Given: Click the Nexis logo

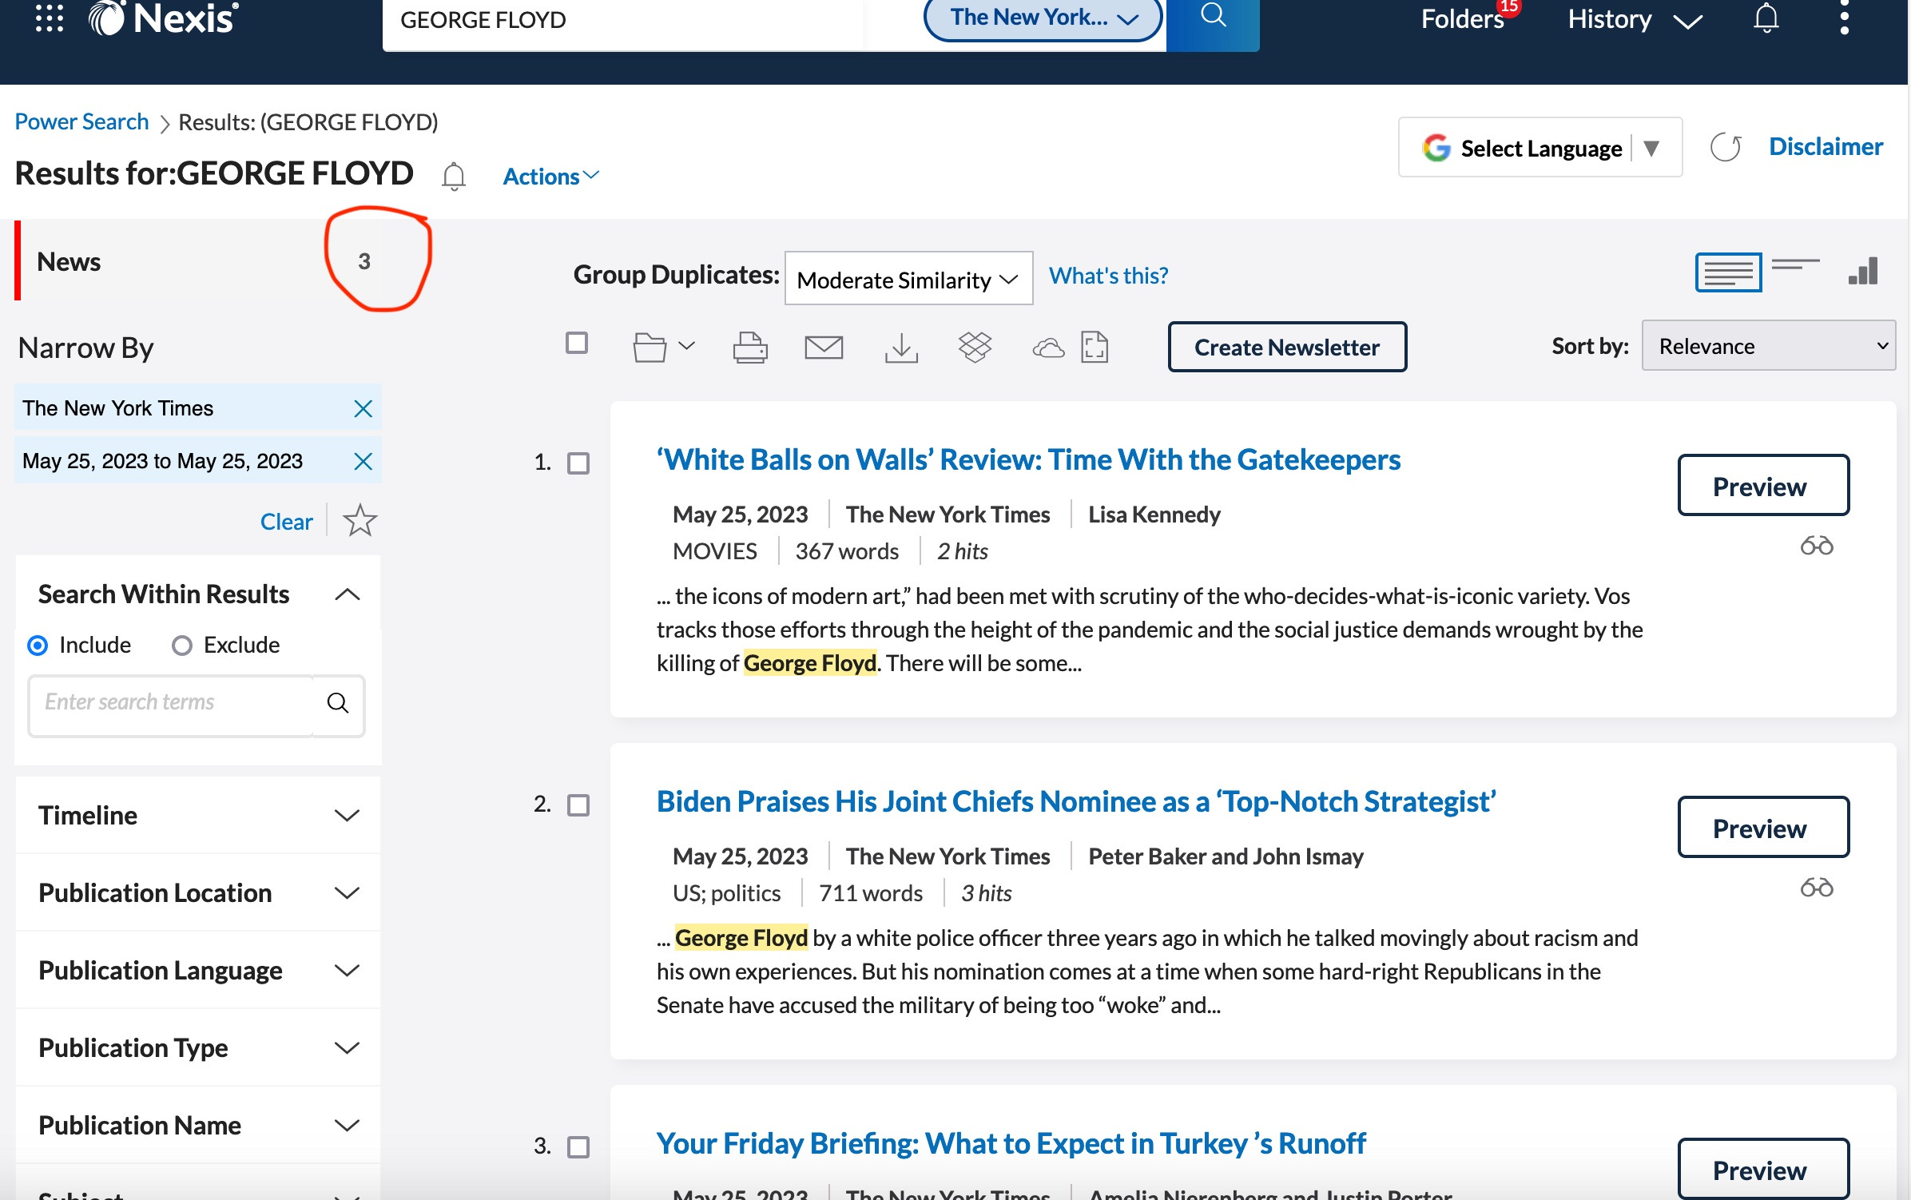Looking at the screenshot, I should coord(163,18).
